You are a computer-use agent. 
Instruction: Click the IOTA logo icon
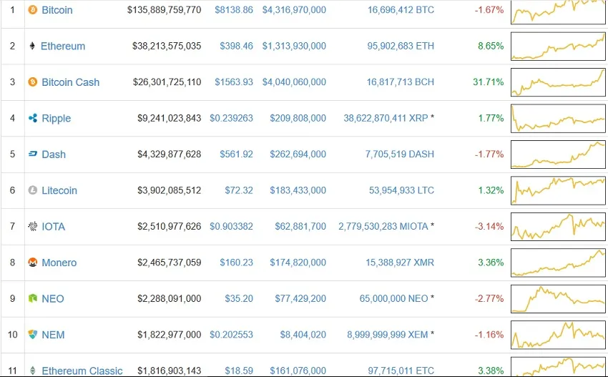click(x=33, y=226)
